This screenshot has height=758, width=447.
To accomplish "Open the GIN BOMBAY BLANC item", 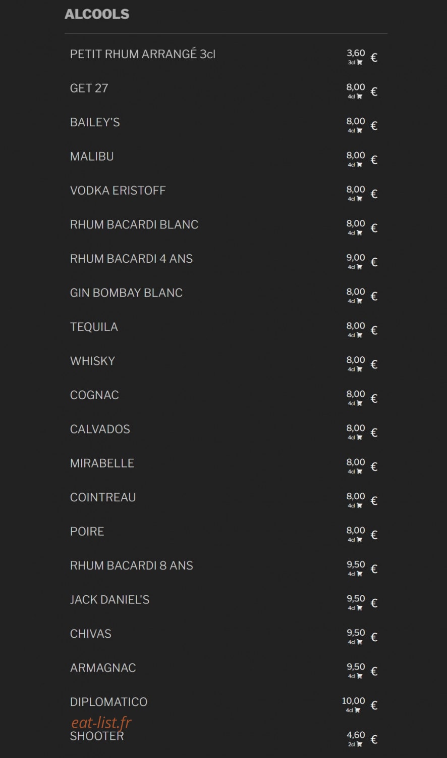I will (x=126, y=293).
